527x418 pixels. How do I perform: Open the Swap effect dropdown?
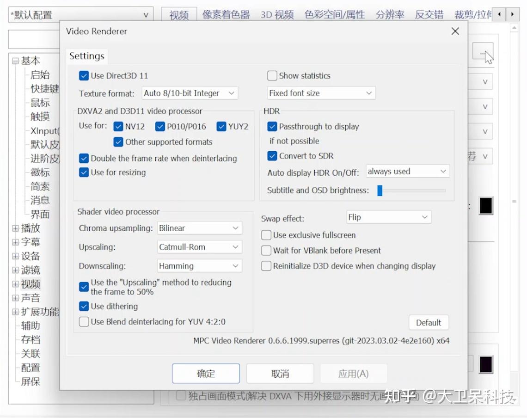tap(388, 216)
